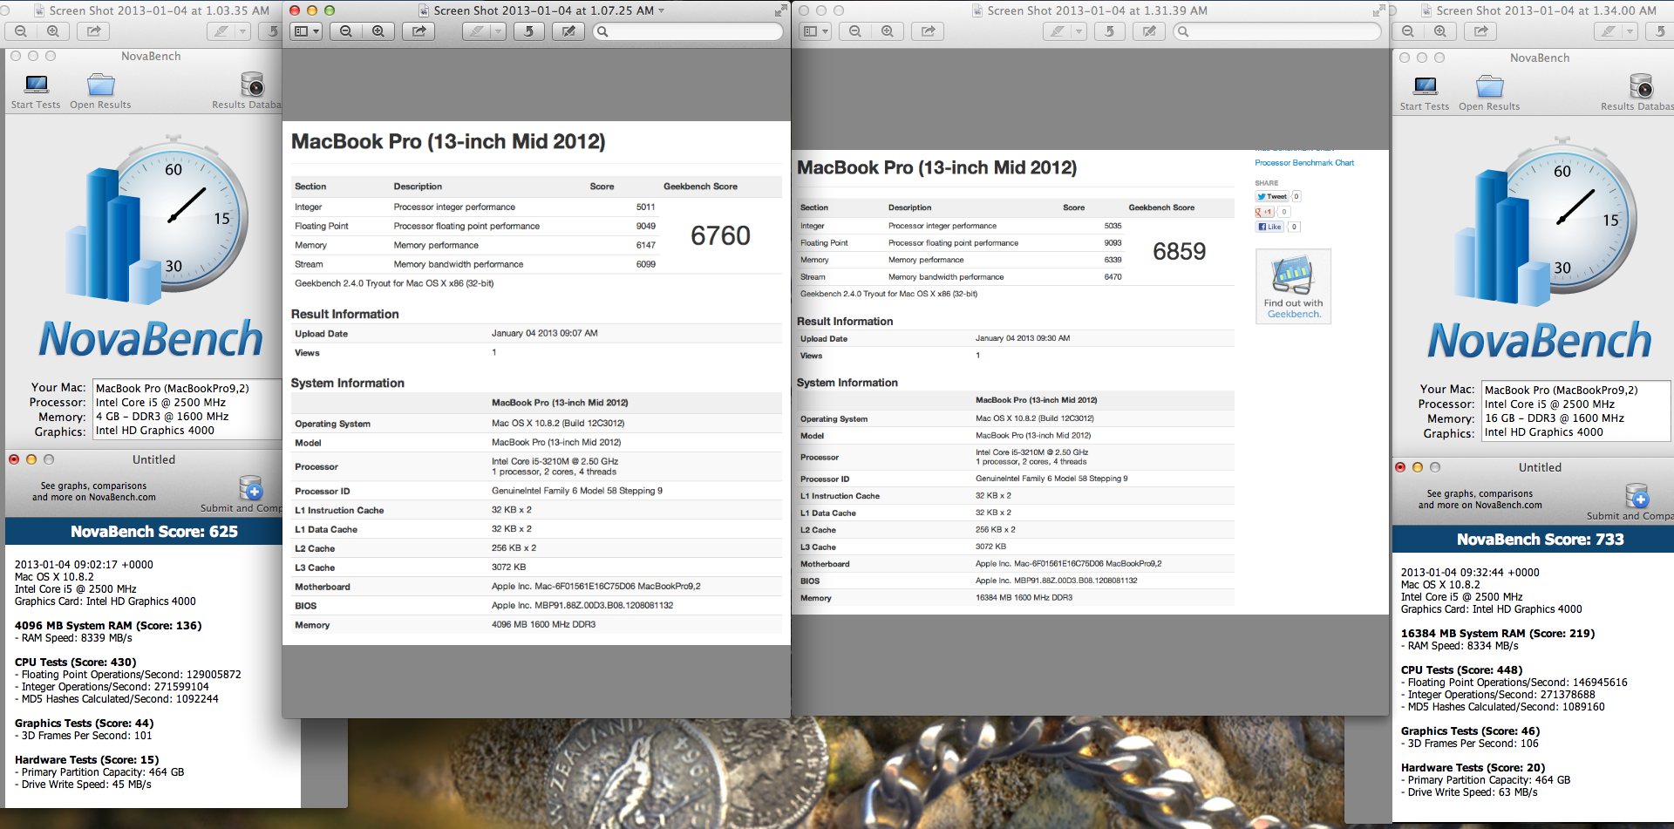Zoom out in the 1.03.35 AM Preview window

click(x=21, y=31)
